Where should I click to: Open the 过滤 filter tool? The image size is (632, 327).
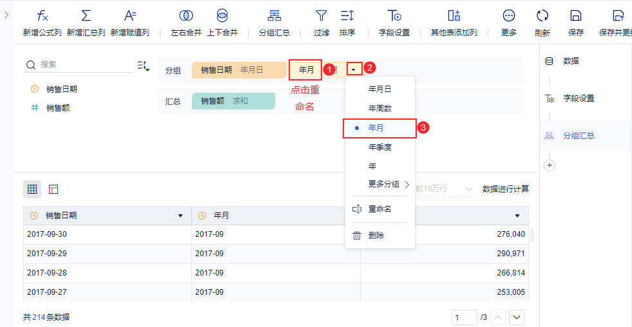[321, 17]
